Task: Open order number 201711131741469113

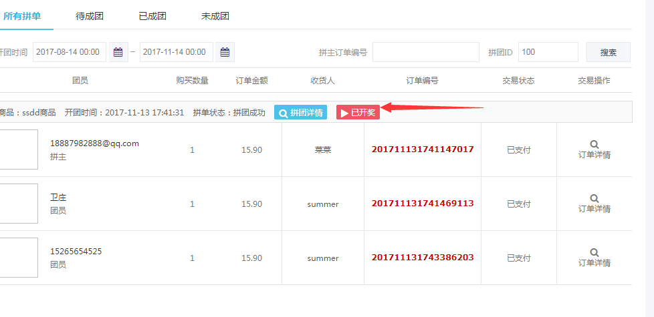Action: [x=423, y=204]
